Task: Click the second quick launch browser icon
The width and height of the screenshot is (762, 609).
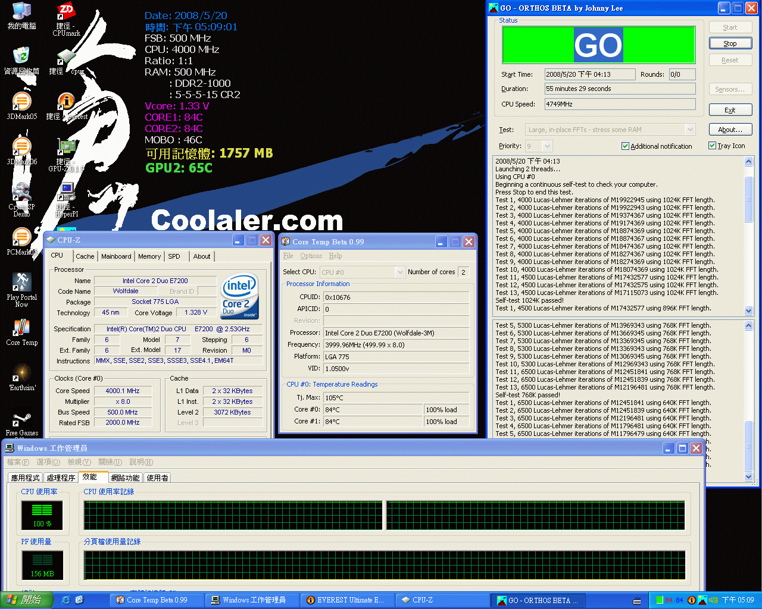Action: coord(79,600)
